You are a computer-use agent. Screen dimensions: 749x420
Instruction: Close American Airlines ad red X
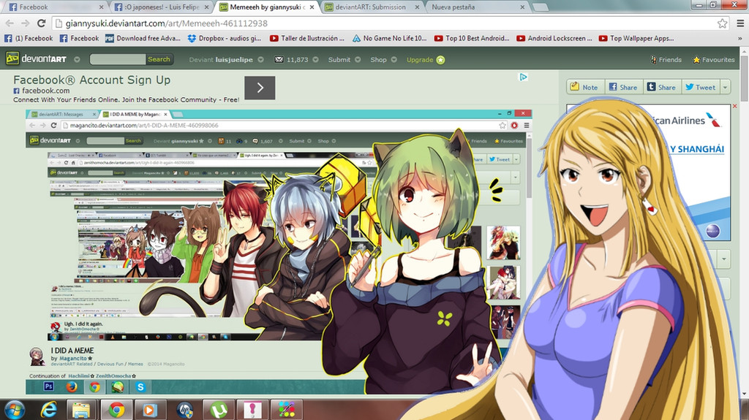click(x=734, y=106)
